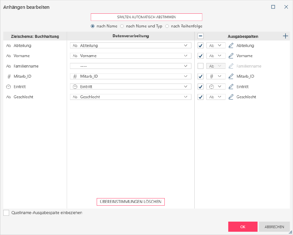The width and height of the screenshot is (293, 235).
Task: Choose the 'nach Reihenfolge' matching option
Action: coord(167,26)
